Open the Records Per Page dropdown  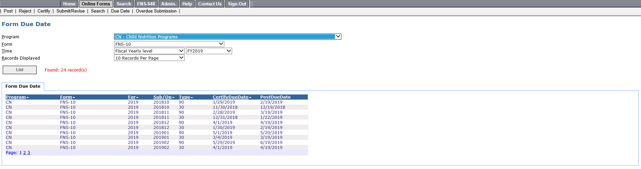149,58
